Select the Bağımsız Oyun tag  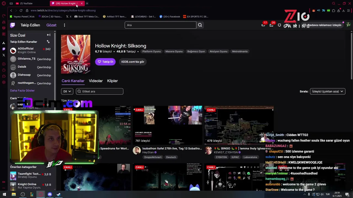point(196,51)
